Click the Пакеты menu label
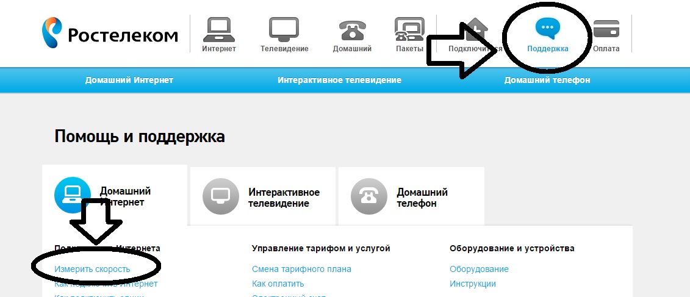Viewport: 690px width, 297px height. click(410, 49)
